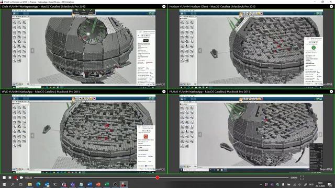Click the collapse handle left of the Citrix panel's 3D view
Image resolution: width=335 pixels, height=188 pixels.
32,51
